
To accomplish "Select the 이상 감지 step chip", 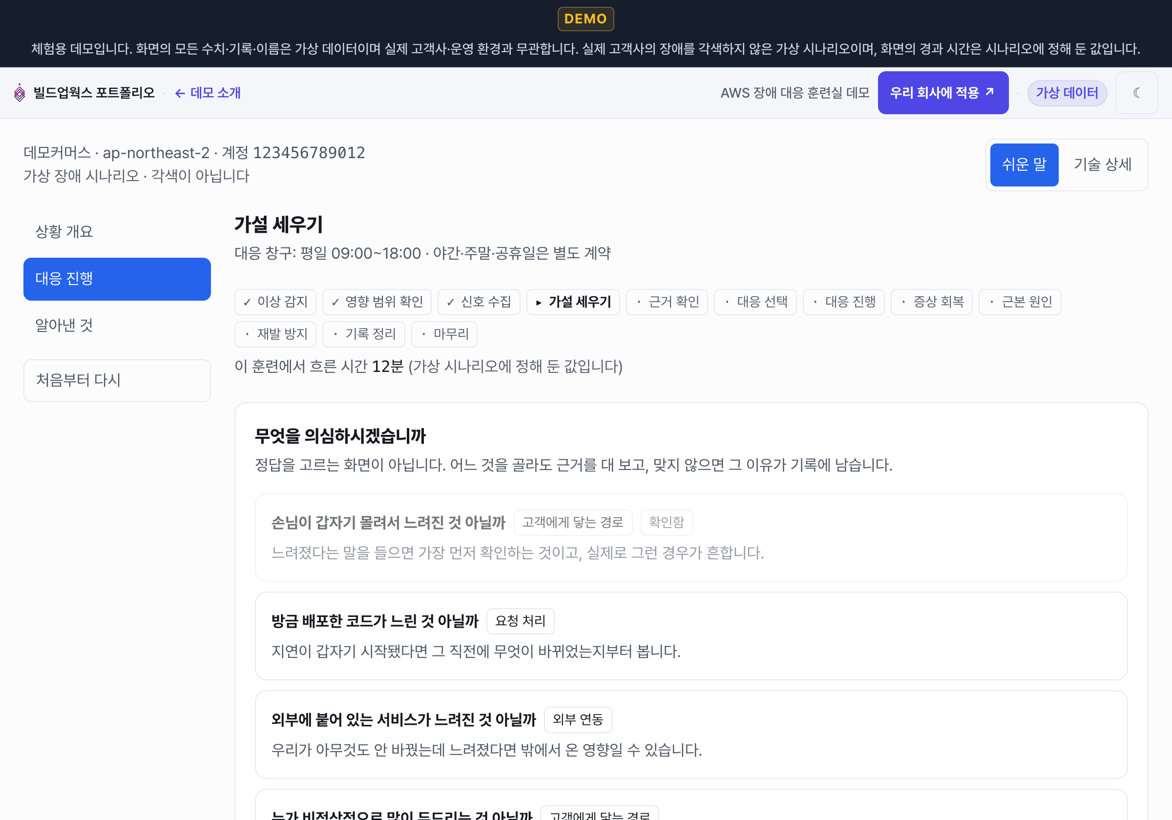I will 275,302.
